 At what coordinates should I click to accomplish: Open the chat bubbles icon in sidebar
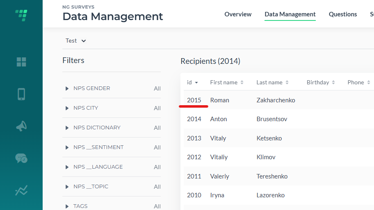coord(21,158)
